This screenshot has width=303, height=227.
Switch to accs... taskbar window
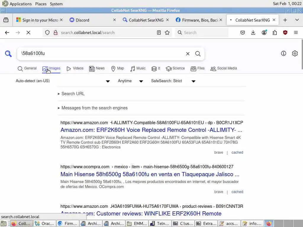[229, 223]
